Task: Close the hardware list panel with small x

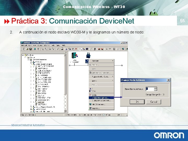Action: click(66, 52)
